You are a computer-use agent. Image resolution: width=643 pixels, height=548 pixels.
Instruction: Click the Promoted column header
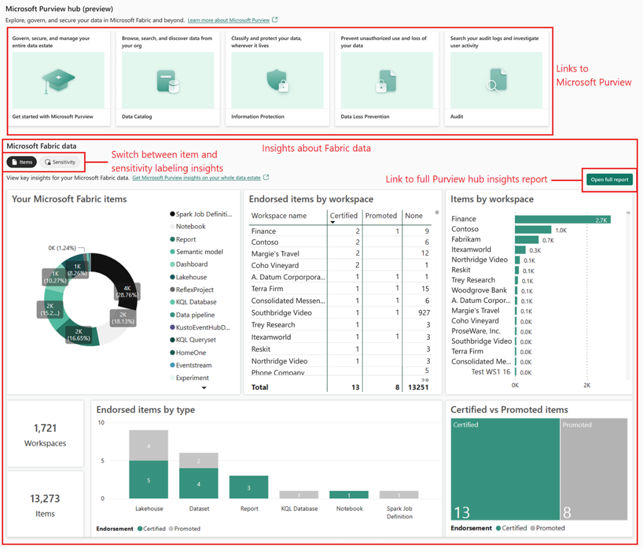(381, 216)
